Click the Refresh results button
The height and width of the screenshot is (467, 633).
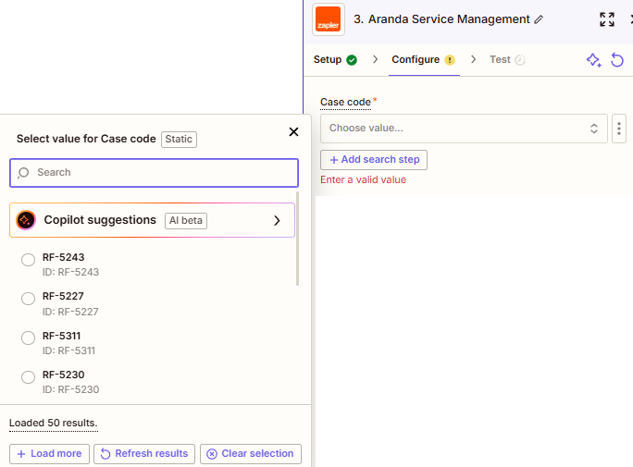(x=144, y=454)
